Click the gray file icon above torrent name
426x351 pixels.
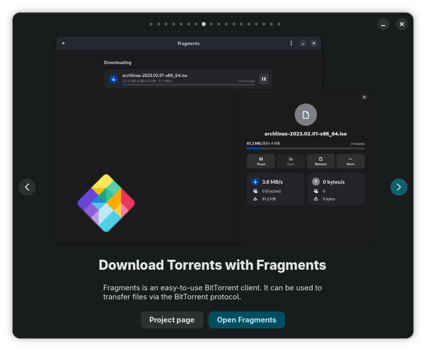click(306, 115)
